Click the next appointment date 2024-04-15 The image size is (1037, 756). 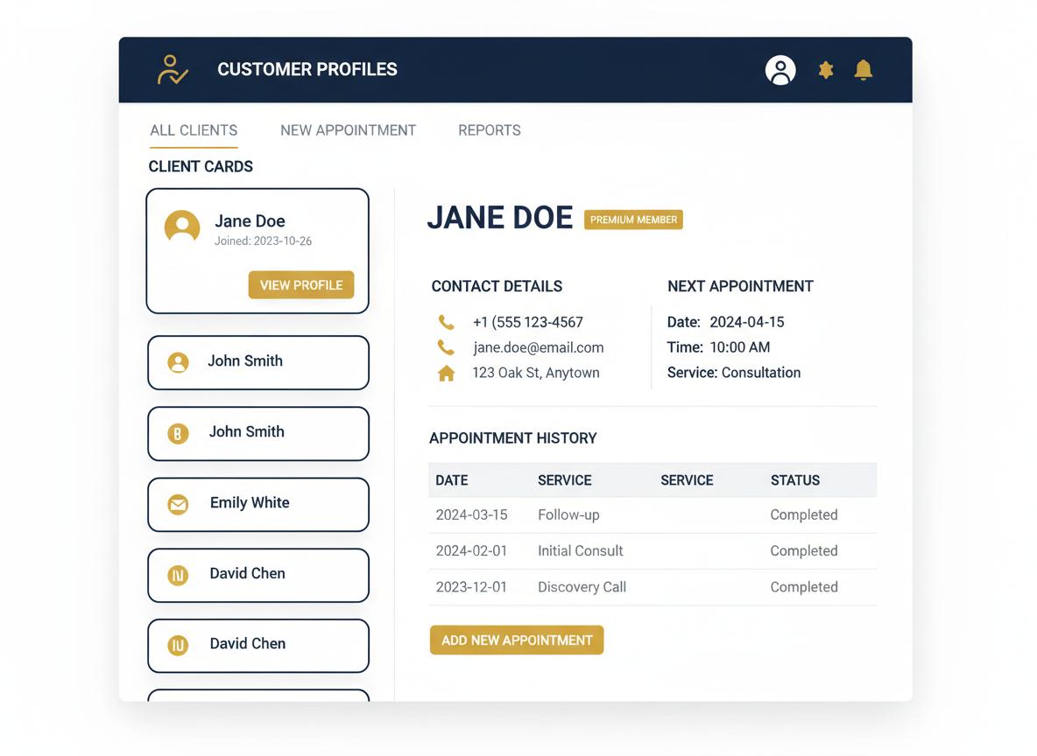click(x=747, y=322)
